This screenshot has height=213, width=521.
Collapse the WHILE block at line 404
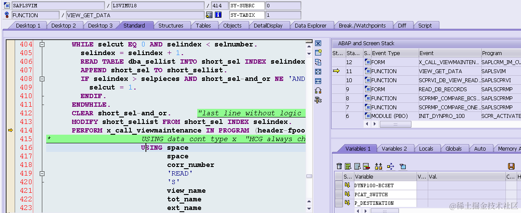tap(42, 44)
